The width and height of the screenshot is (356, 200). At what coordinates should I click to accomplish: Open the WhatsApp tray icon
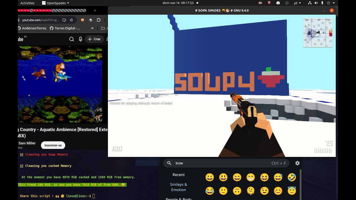point(287,3)
